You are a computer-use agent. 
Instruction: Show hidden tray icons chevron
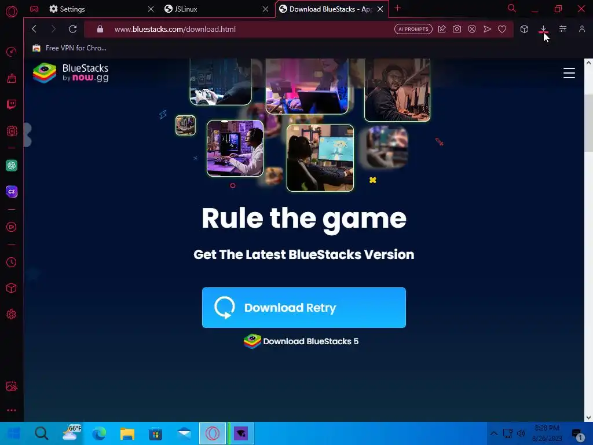click(493, 433)
